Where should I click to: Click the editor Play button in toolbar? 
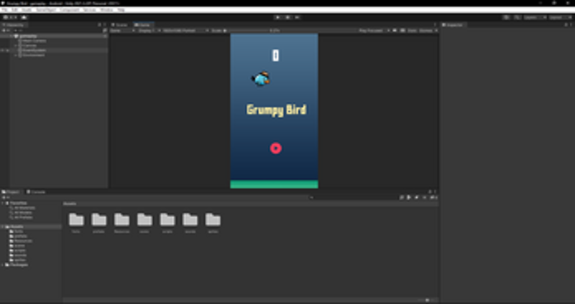click(x=278, y=17)
